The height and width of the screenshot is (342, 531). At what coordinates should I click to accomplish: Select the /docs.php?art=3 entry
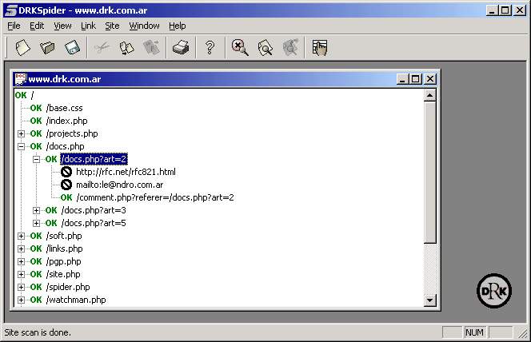[94, 210]
